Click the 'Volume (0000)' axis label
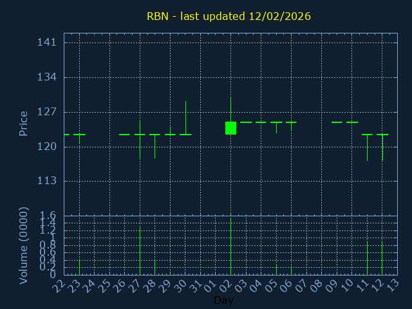Viewport: 412px width, 309px height. pyautogui.click(x=24, y=245)
